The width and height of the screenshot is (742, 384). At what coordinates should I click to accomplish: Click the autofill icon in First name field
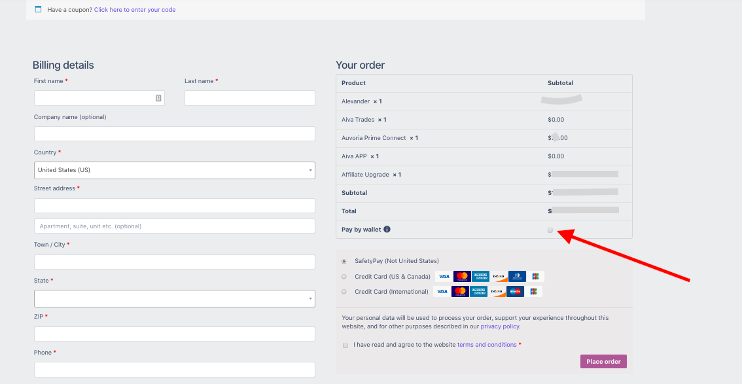[x=158, y=98]
